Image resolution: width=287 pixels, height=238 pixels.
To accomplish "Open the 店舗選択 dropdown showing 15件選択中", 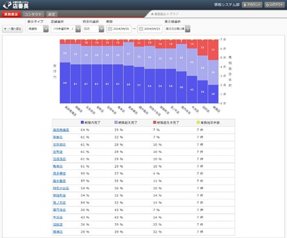I will [x=66, y=29].
